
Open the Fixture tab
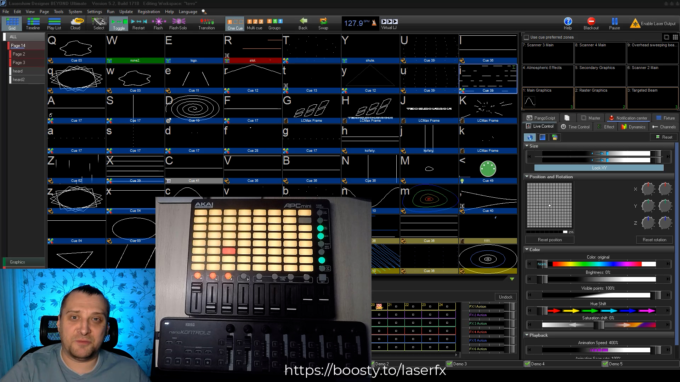(x=665, y=118)
